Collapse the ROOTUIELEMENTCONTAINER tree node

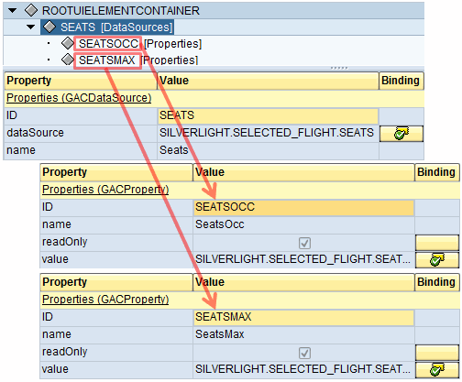pos(12,10)
